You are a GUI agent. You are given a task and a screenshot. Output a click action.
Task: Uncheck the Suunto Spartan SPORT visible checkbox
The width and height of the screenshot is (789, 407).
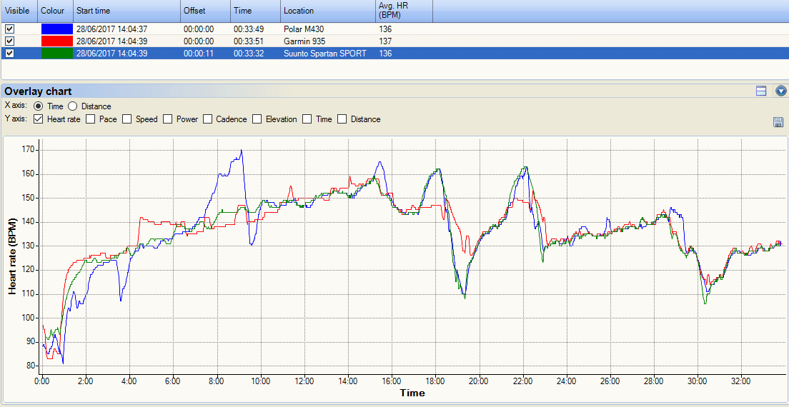pos(9,53)
